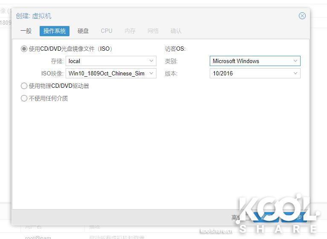Select use physical CD/DVD drive radio
The image size is (327, 239).
(x=24, y=86)
